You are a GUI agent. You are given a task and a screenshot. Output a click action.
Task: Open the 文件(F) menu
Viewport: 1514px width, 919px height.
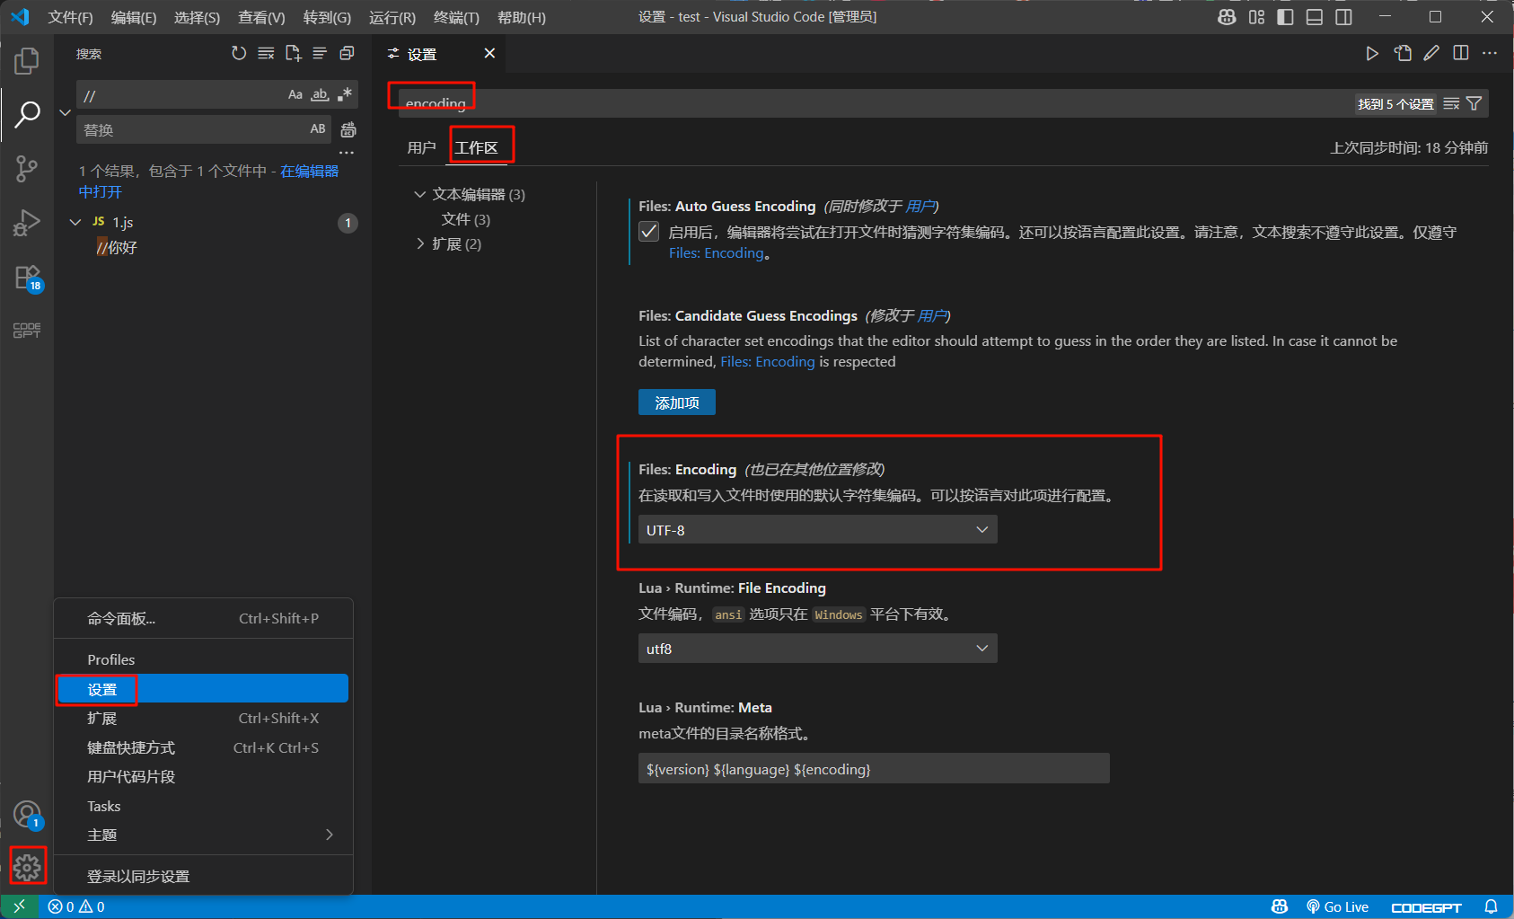(x=70, y=17)
